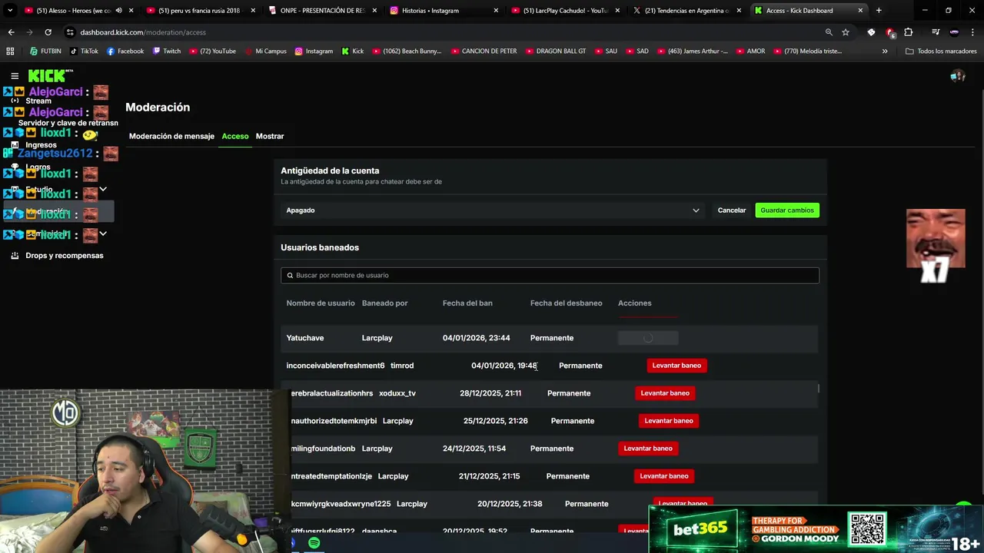The image size is (984, 553).
Task: Open the Kick sidebar hamburger menu
Action: pos(15,76)
